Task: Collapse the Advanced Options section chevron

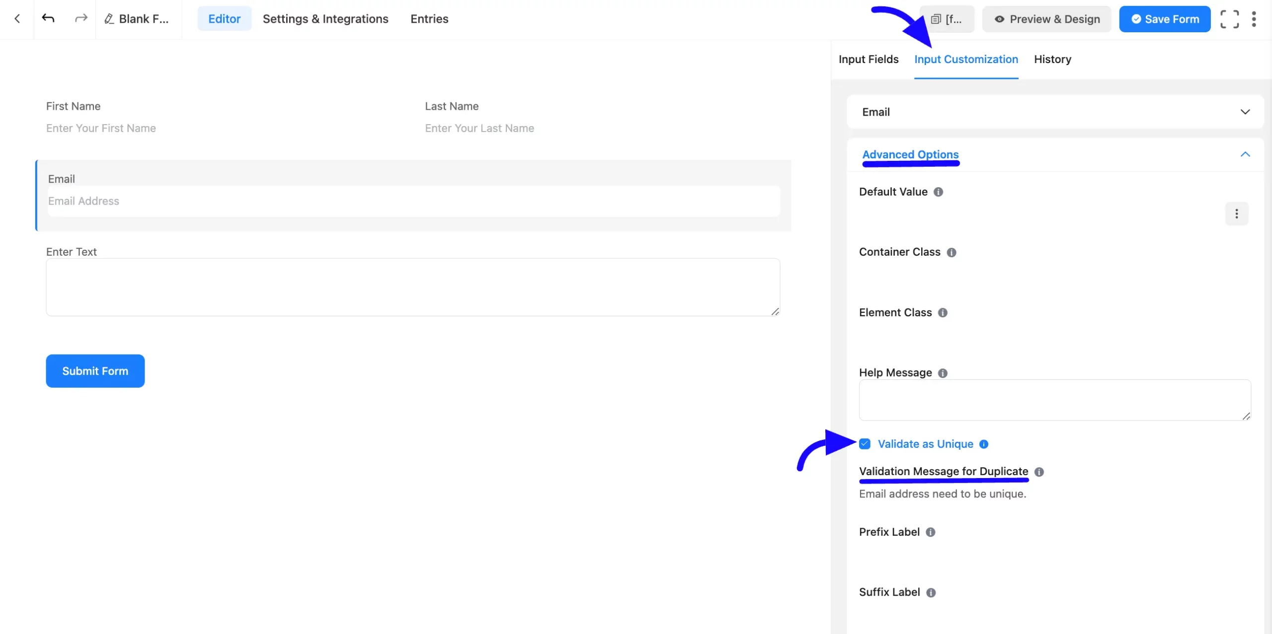Action: point(1245,154)
